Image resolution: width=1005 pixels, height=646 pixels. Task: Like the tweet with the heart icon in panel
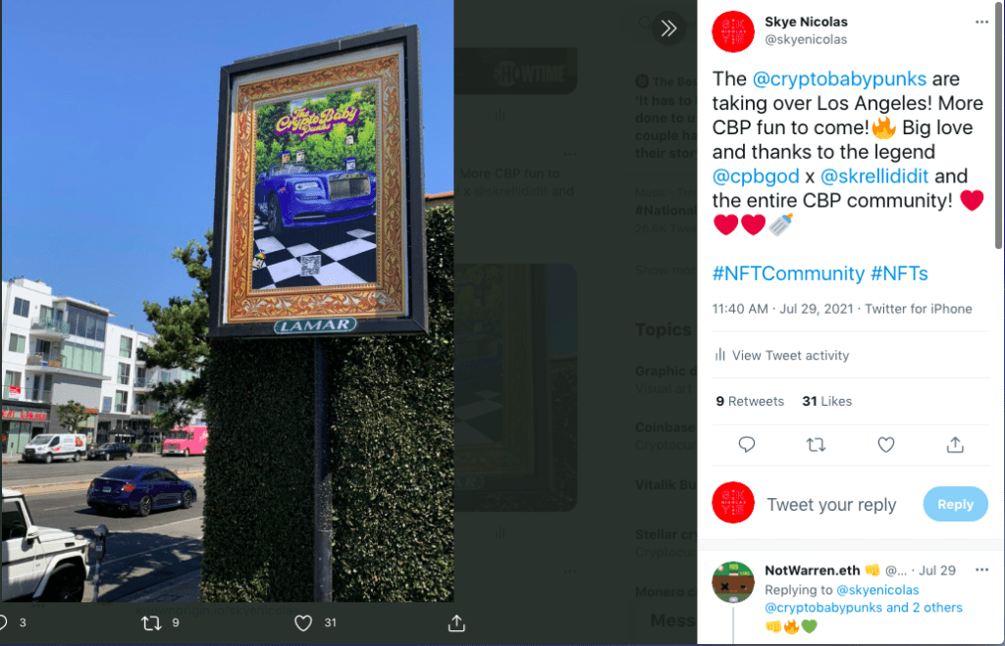[x=886, y=444]
